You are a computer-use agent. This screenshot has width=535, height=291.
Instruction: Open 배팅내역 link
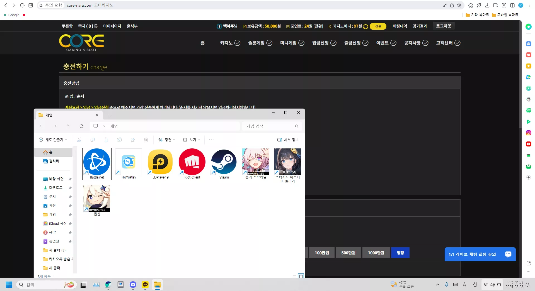pyautogui.click(x=400, y=26)
